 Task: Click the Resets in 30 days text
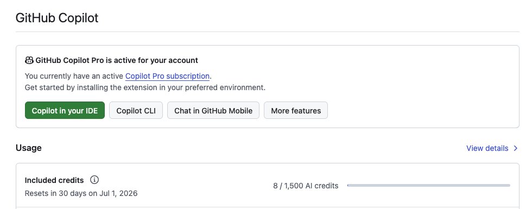point(81,194)
